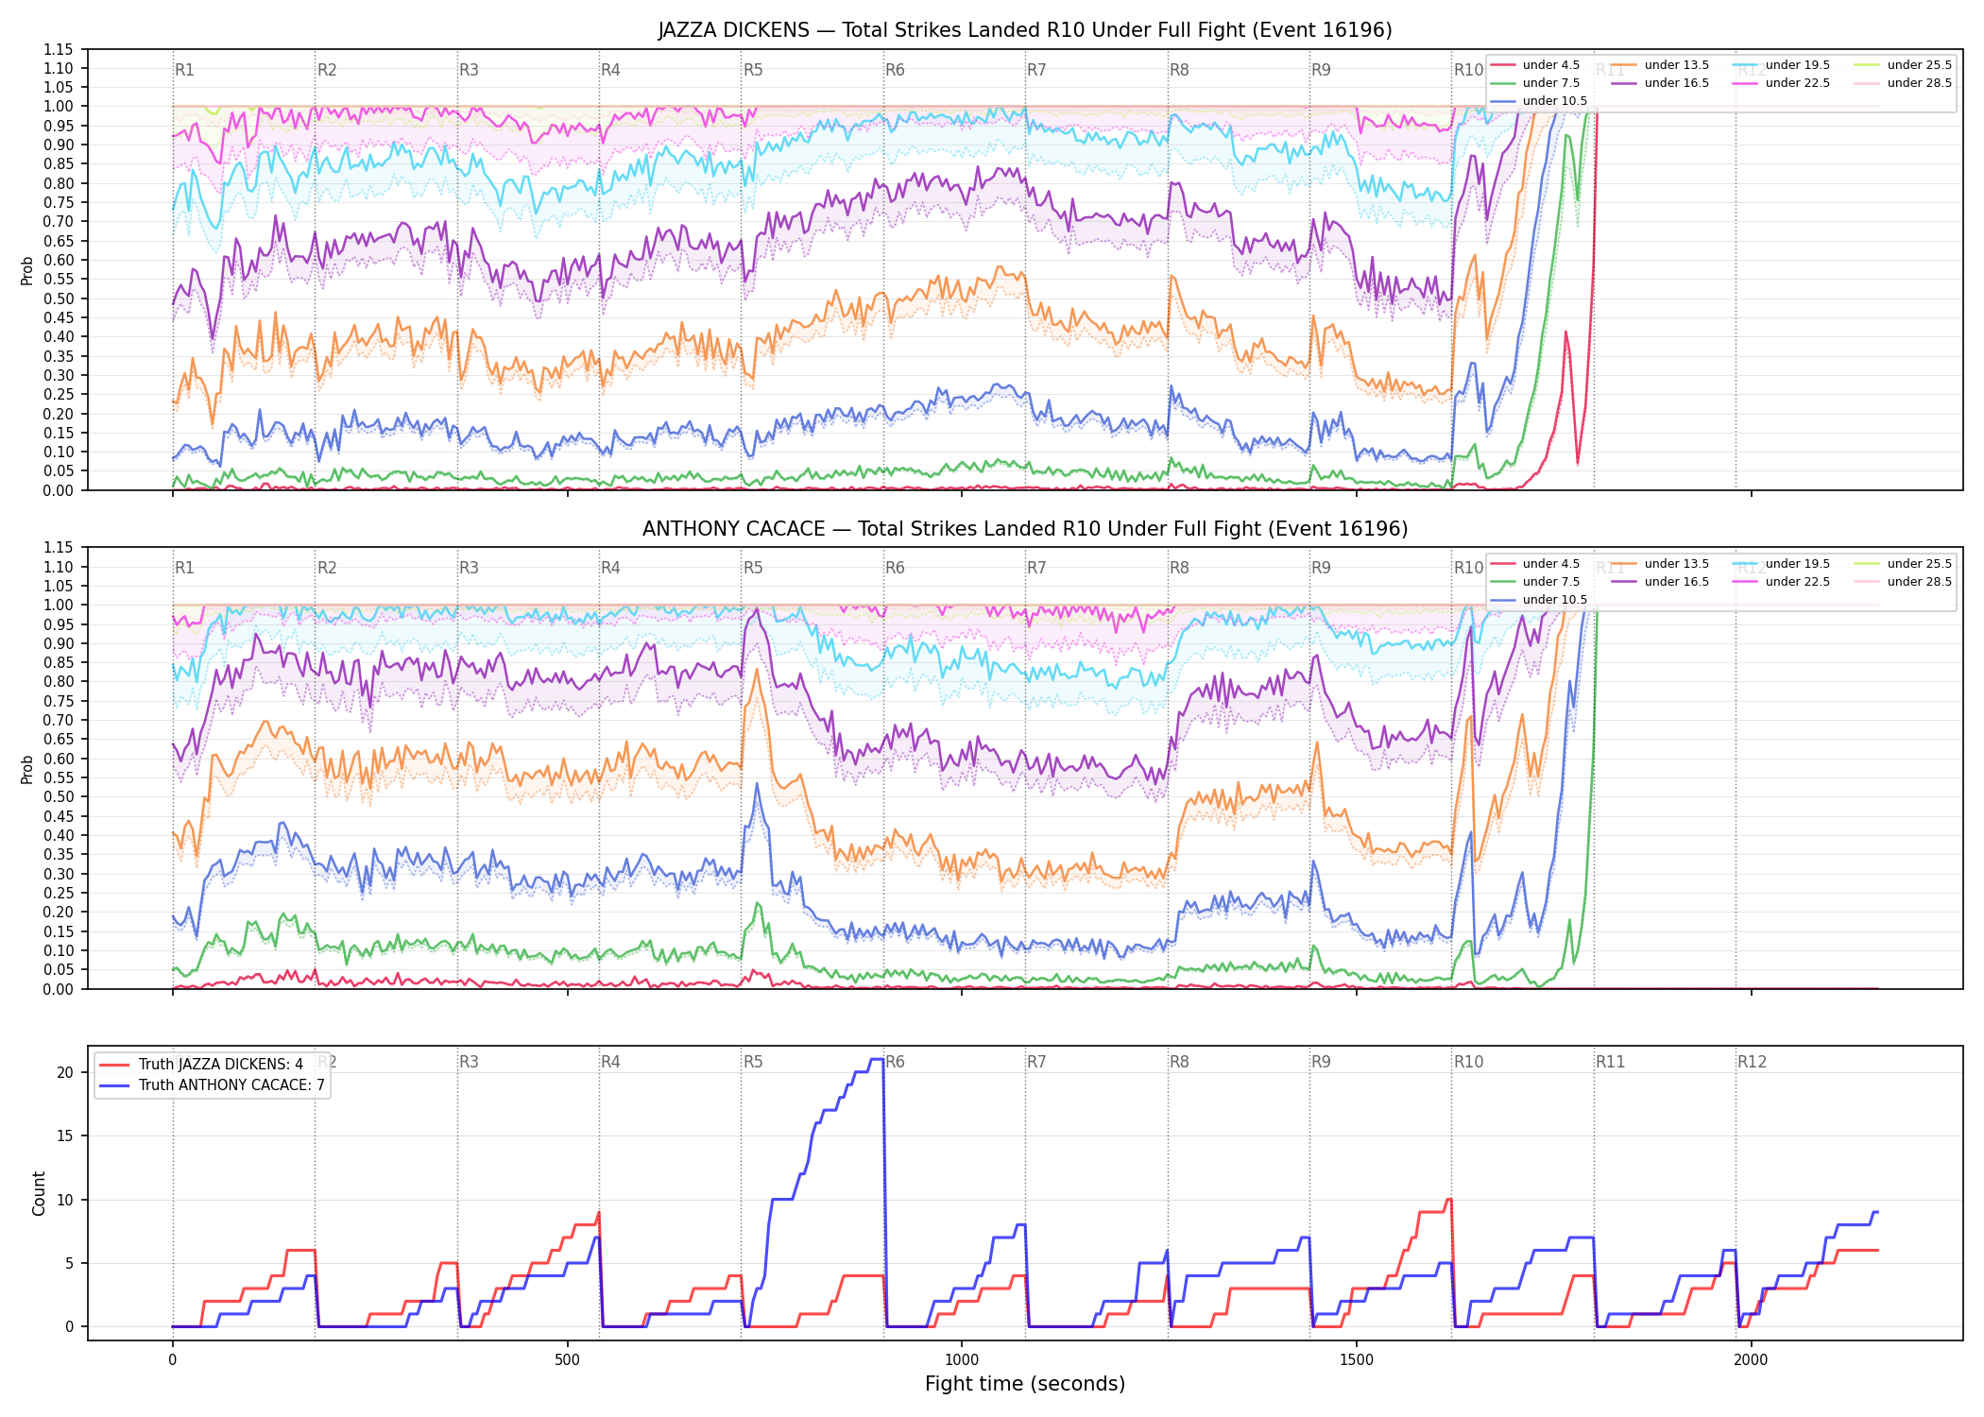The height and width of the screenshot is (1417, 1984).
Task: Click the JAZZA DICKENS chart title
Action: click(1025, 30)
